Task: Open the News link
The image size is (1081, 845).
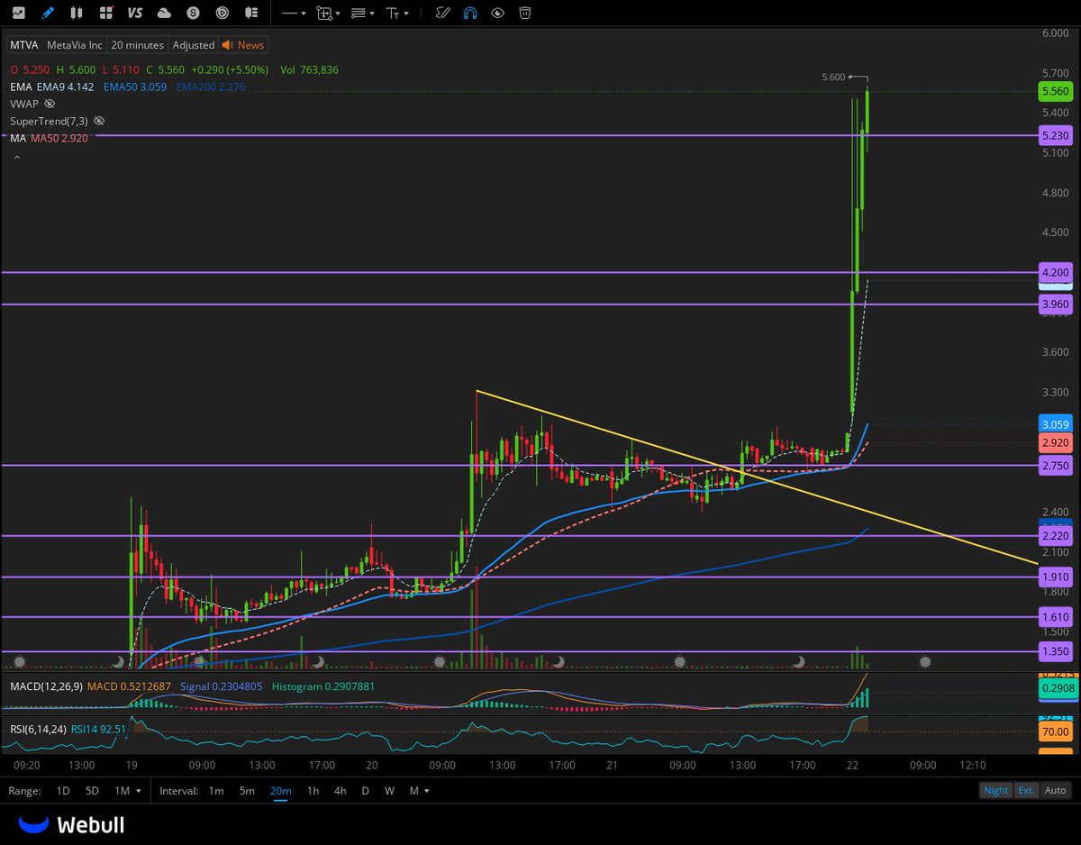Action: pyautogui.click(x=250, y=45)
